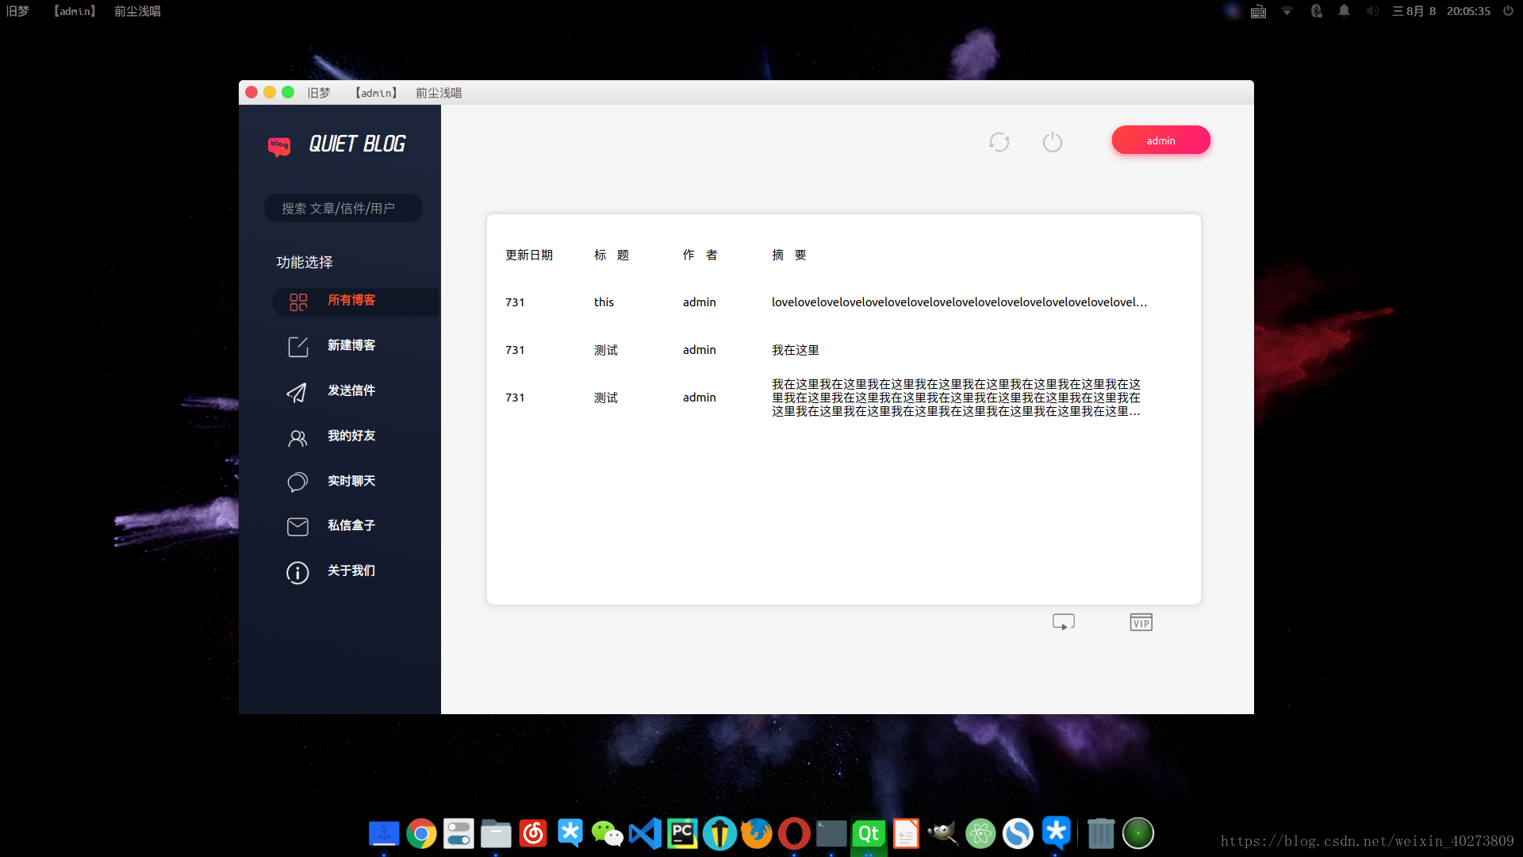The width and height of the screenshot is (1523, 857).
Task: Click the volume icon in top bar
Action: pos(1372,11)
